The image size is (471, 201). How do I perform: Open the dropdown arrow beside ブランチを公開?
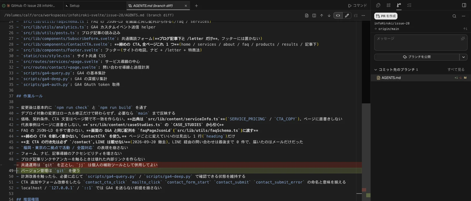click(x=464, y=57)
